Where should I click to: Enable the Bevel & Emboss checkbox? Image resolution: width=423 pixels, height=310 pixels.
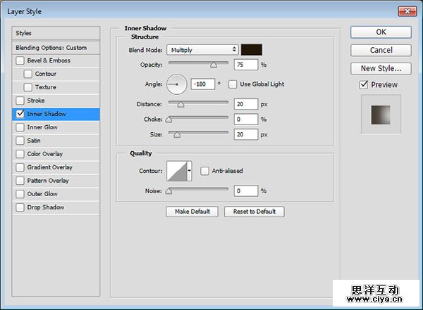pyautogui.click(x=20, y=60)
